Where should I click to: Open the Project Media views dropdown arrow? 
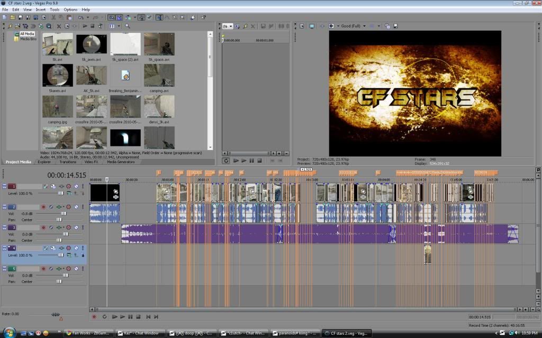coord(119,26)
